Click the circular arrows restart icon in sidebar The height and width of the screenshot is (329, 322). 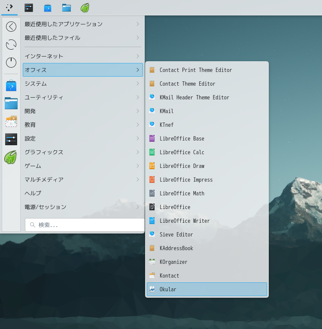pos(11,45)
